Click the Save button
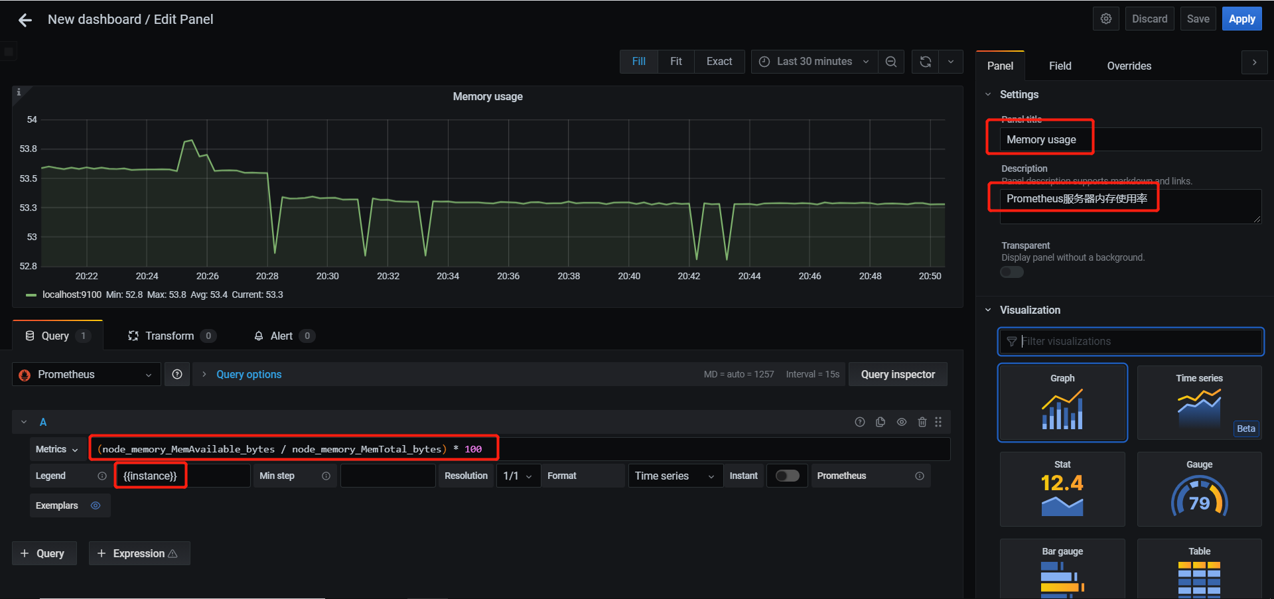1274x599 pixels. coord(1198,19)
